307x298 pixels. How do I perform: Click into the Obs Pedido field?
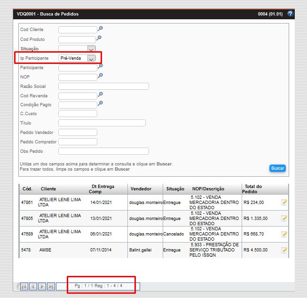(103, 151)
